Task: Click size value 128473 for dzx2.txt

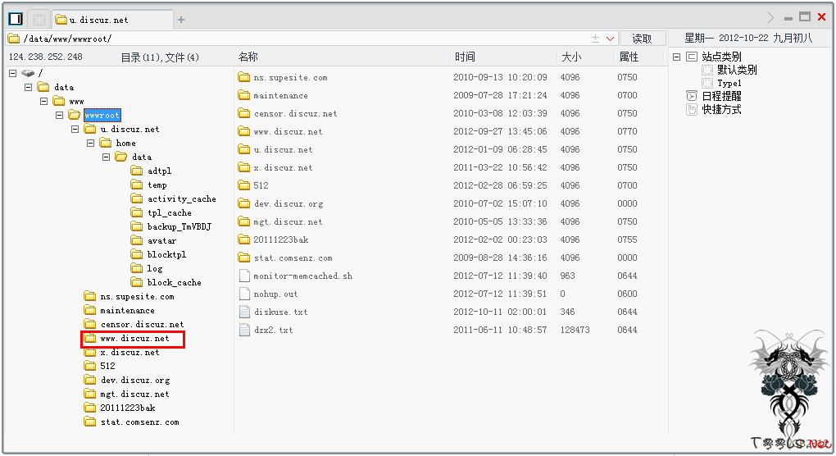Action: tap(575, 330)
